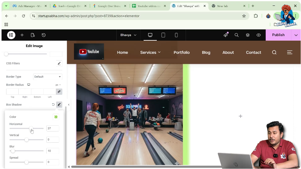Click the Publish button
Screen dimensions: 301x169
(278, 35)
